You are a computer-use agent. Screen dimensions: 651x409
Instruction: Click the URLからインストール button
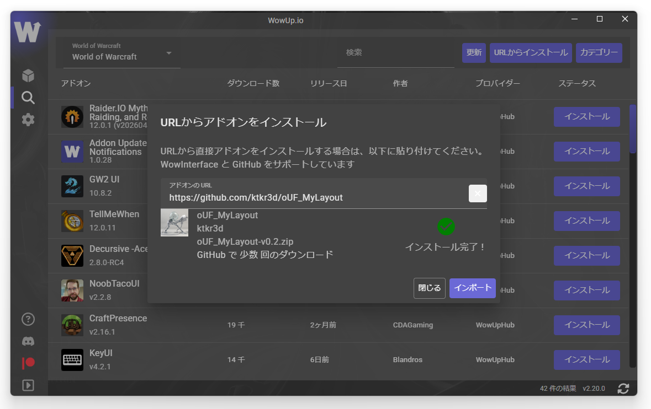point(530,53)
